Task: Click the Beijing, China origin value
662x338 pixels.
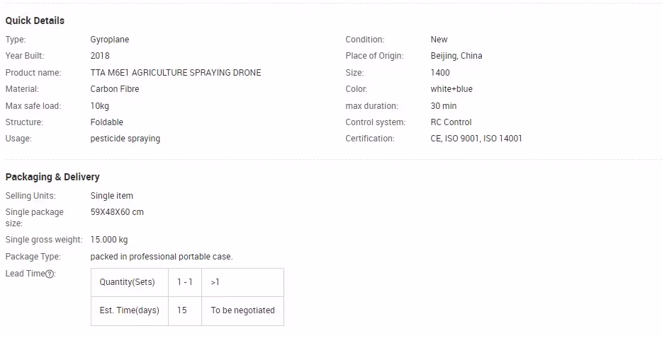Action: [x=456, y=56]
